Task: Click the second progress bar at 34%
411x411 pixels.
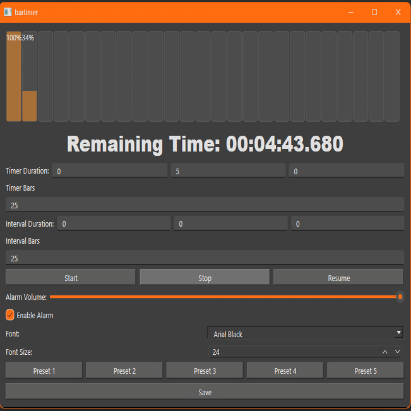Action: [x=29, y=76]
